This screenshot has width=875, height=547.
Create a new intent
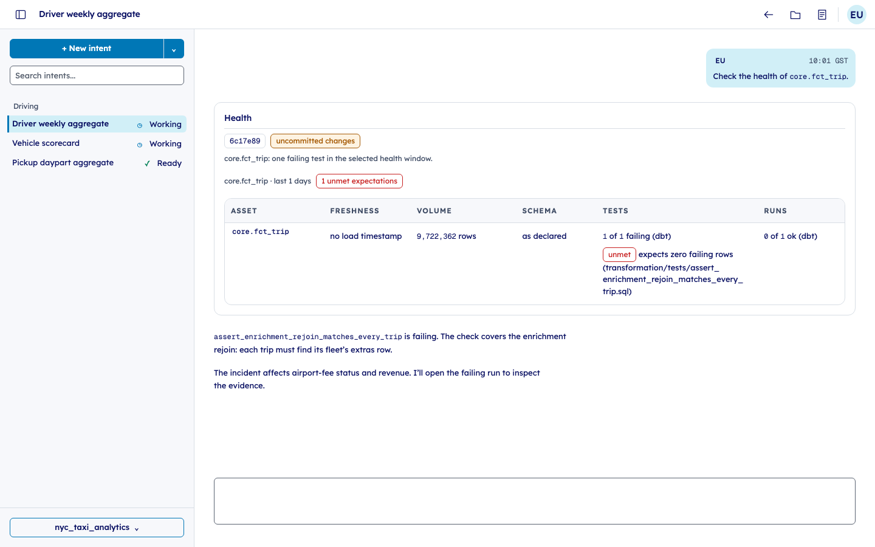coord(86,49)
